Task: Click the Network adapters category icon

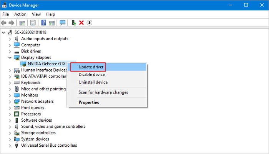Action: coord(17,101)
